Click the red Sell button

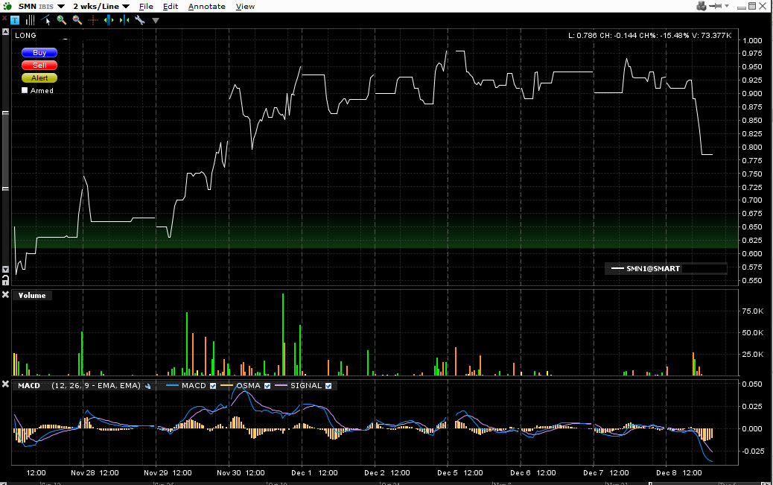tap(39, 65)
